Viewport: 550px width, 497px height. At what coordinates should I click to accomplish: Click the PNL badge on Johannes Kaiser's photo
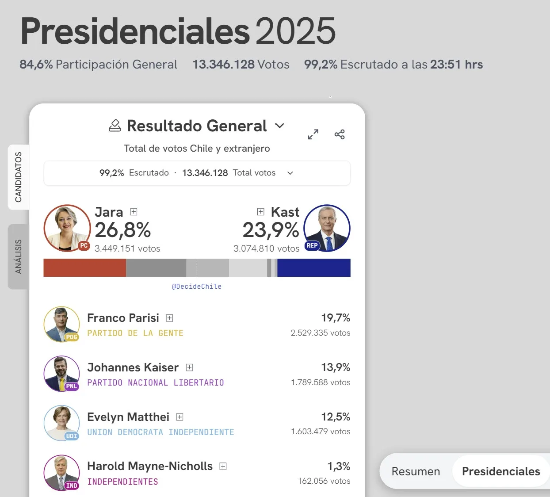pyautogui.click(x=72, y=386)
